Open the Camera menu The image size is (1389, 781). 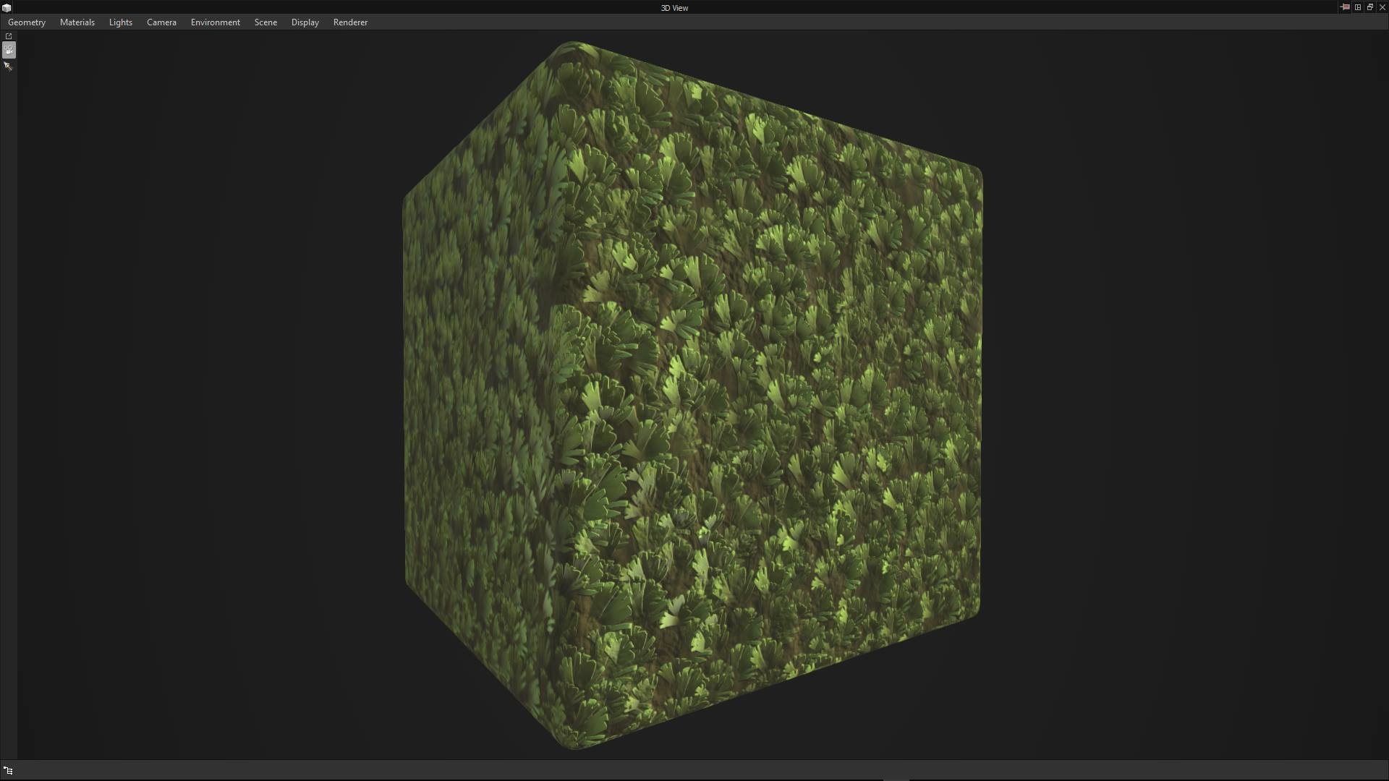(x=161, y=22)
